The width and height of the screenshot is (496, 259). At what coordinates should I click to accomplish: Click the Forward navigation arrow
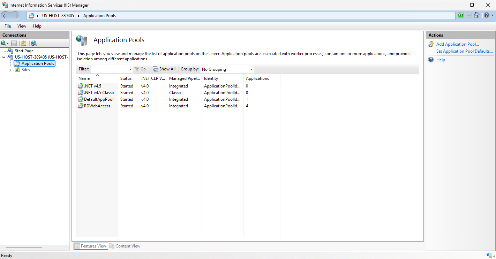pos(16,16)
